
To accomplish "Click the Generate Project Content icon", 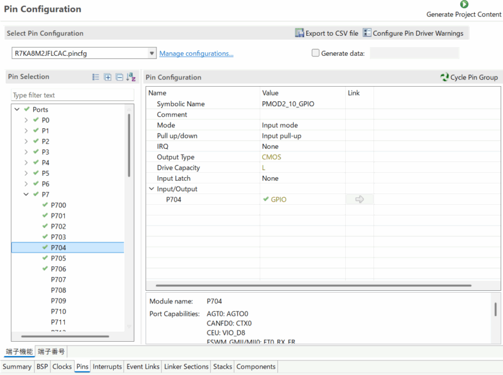I will point(464,4).
